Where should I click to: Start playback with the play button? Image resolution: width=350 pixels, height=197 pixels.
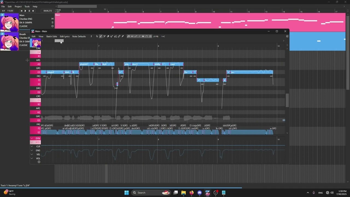pyautogui.click(x=25, y=11)
